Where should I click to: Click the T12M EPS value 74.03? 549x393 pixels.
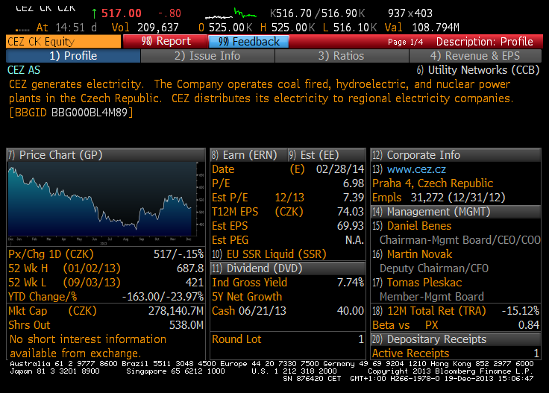point(350,212)
